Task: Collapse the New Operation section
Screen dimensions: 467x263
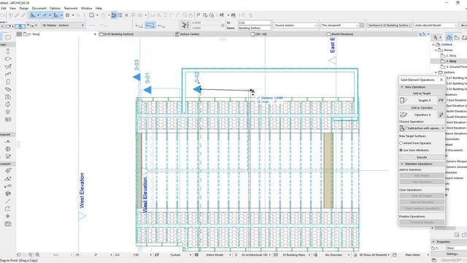Action: coord(402,87)
